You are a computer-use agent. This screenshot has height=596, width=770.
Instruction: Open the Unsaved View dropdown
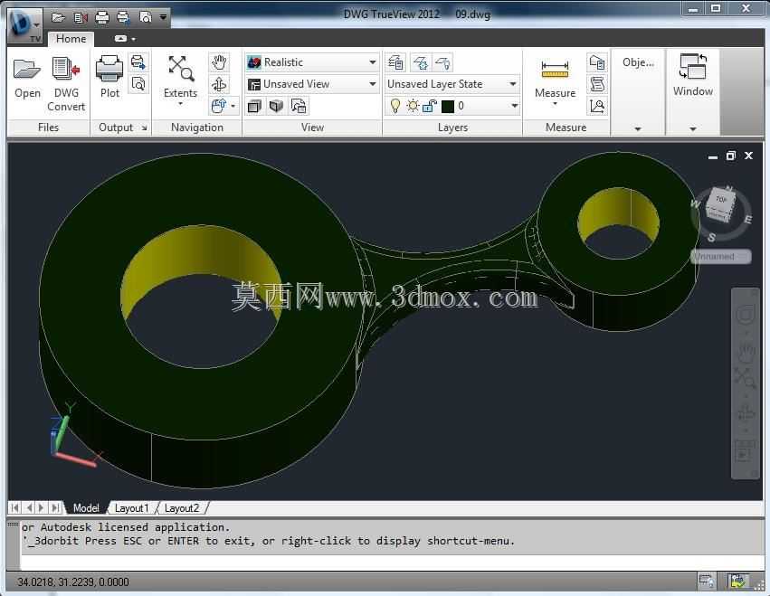pyautogui.click(x=312, y=84)
